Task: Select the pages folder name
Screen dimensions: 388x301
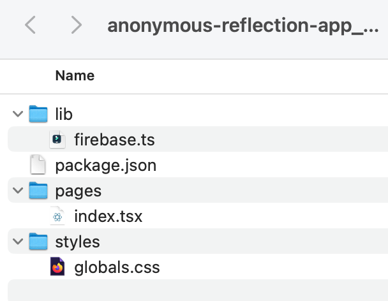Action: 78,191
